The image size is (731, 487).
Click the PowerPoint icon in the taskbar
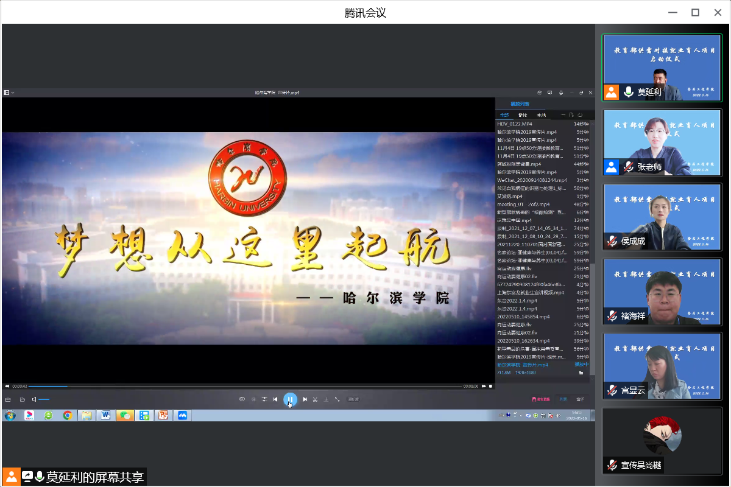click(x=163, y=416)
